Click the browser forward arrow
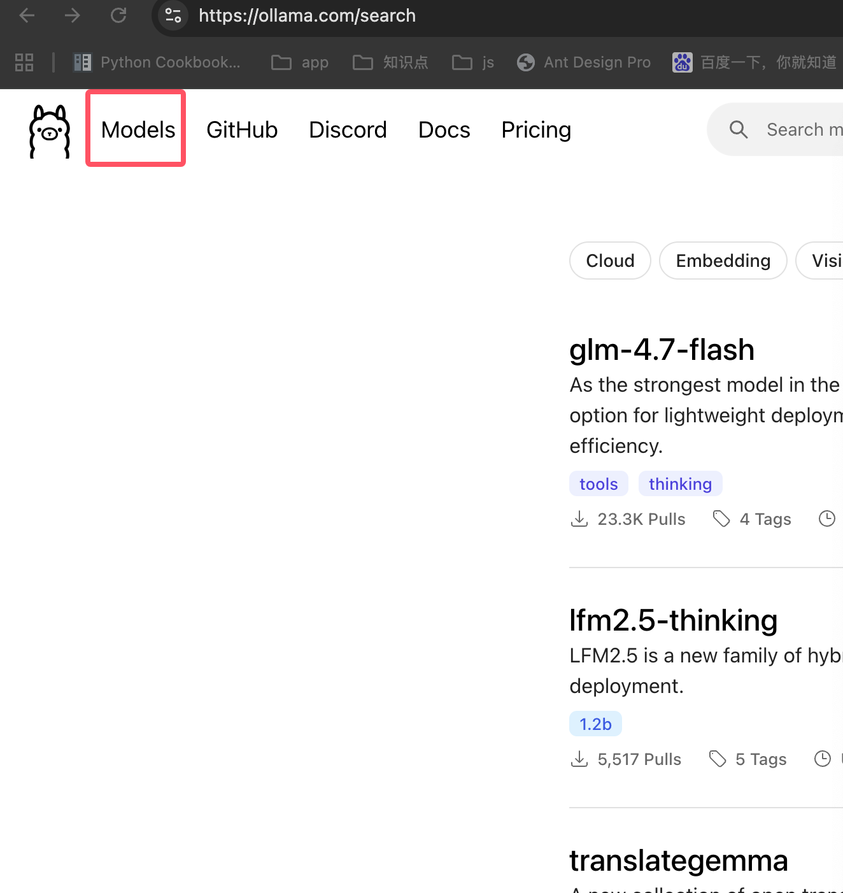The width and height of the screenshot is (843, 893). pyautogui.click(x=73, y=15)
